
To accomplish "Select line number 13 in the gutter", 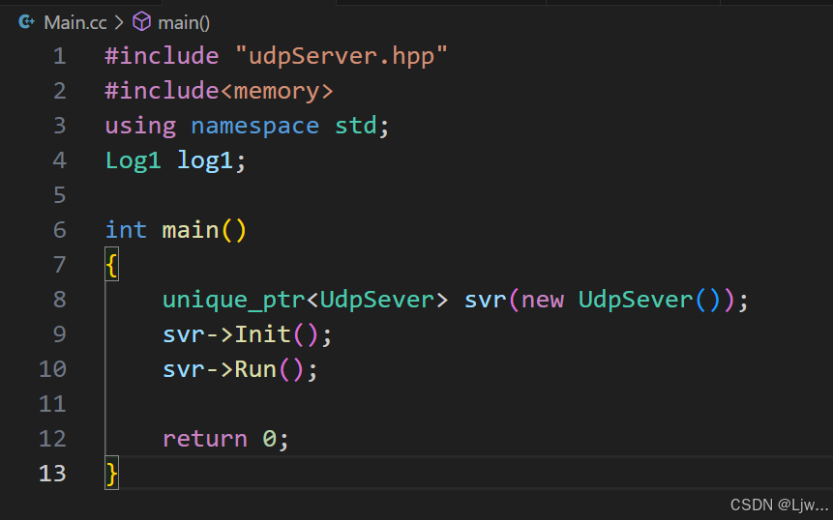I will 53,474.
